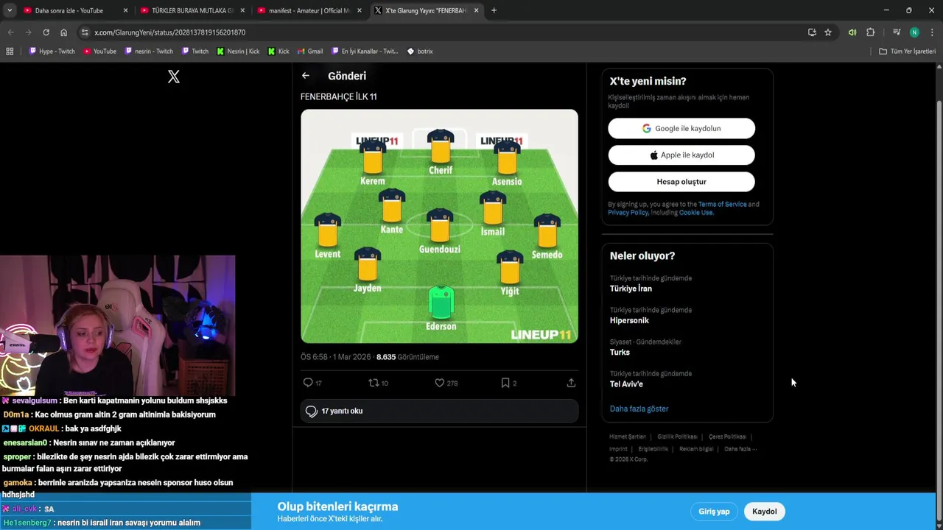Open the Fenerbahçe lineup image

point(439,226)
